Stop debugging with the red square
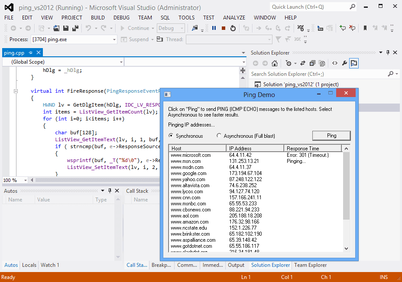This screenshot has width=402, height=282. click(x=223, y=28)
